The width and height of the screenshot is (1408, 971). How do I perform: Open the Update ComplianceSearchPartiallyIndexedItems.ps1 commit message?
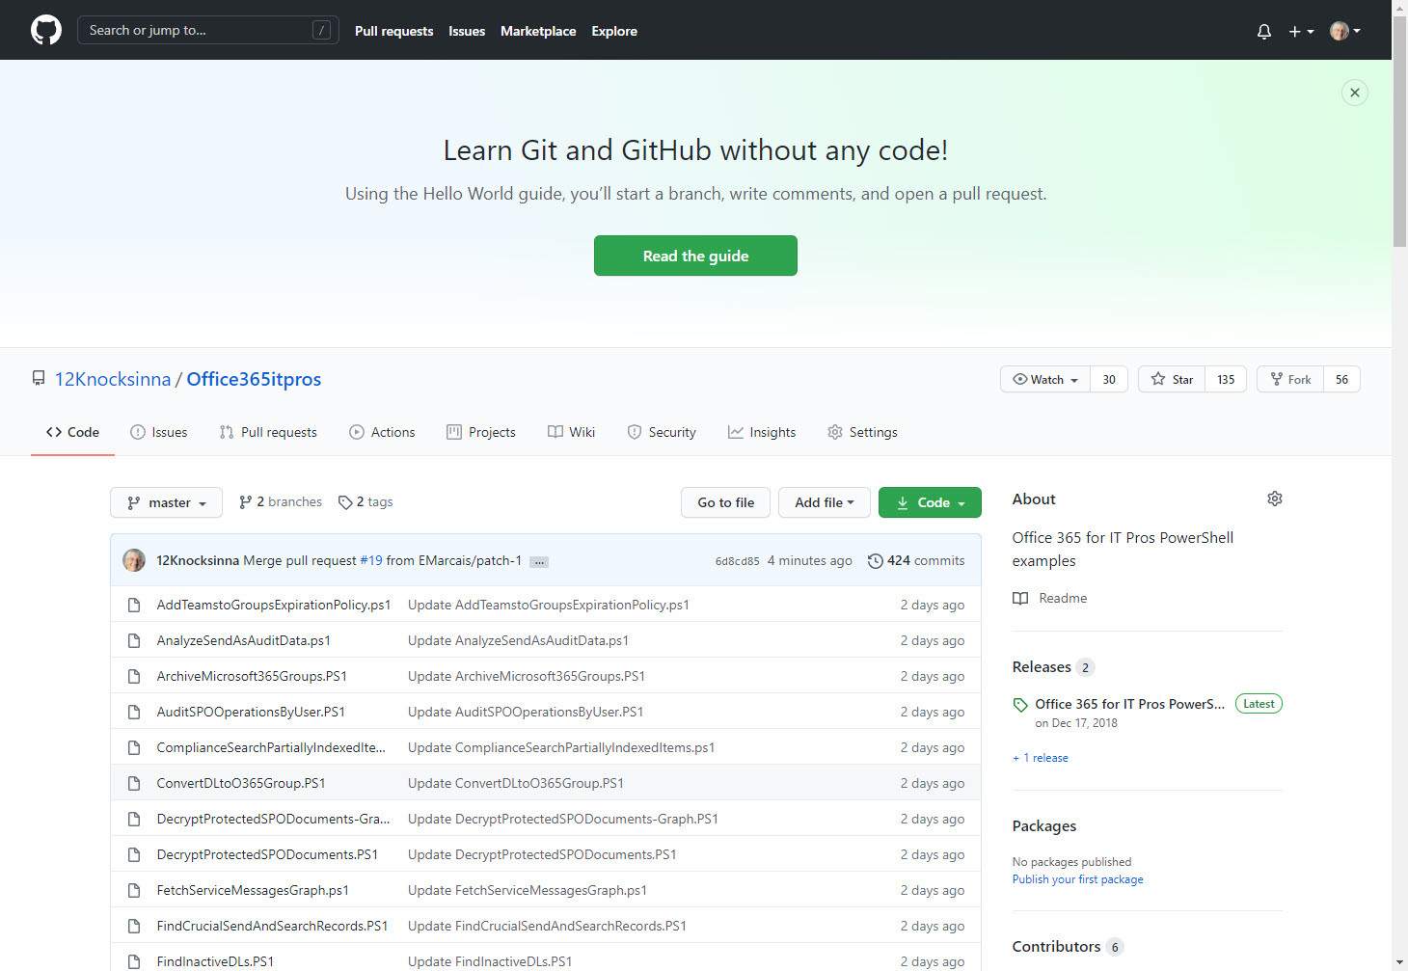[561, 747]
